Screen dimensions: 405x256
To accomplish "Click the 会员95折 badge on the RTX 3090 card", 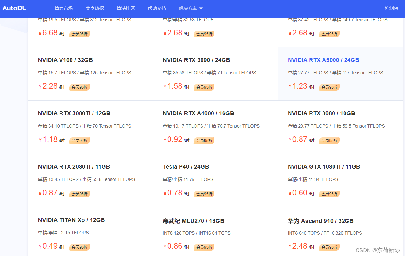I will 204,87.
